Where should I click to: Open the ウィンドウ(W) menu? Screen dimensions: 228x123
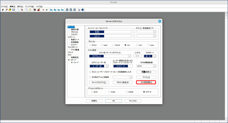click(x=29, y=7)
